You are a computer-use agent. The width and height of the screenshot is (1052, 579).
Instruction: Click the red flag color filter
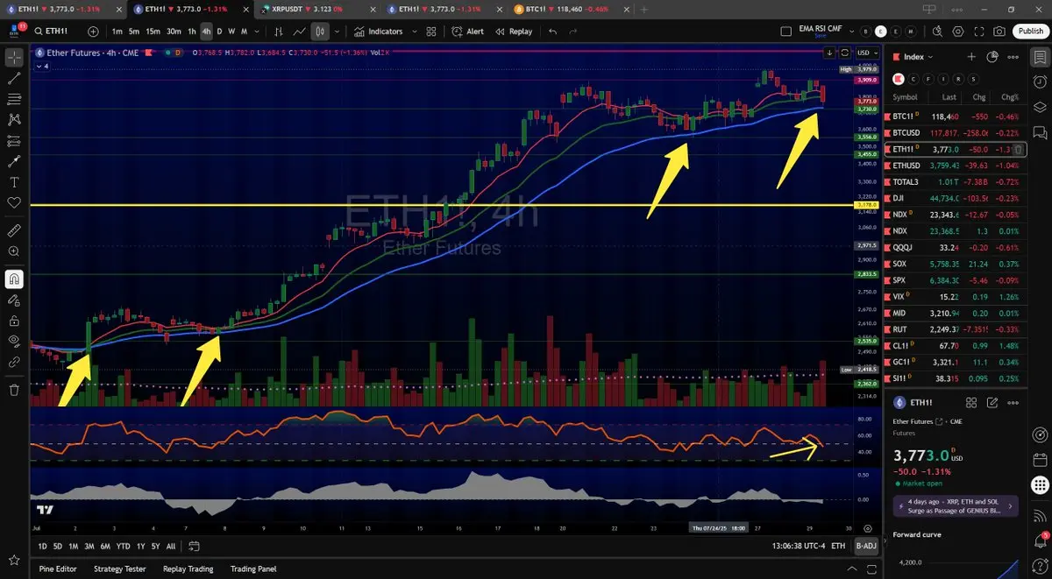899,78
